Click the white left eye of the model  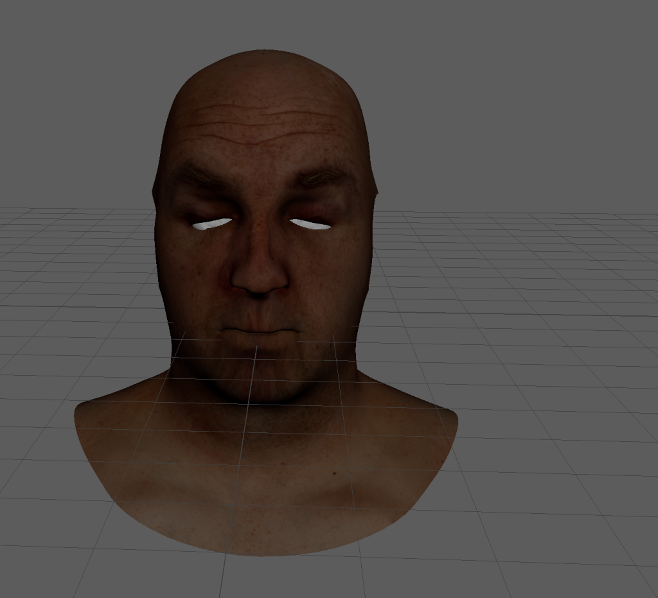pyautogui.click(x=212, y=224)
